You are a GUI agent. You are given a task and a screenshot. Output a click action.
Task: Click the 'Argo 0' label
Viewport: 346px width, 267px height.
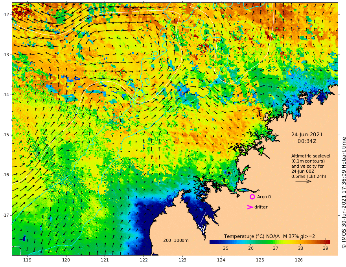264,197
